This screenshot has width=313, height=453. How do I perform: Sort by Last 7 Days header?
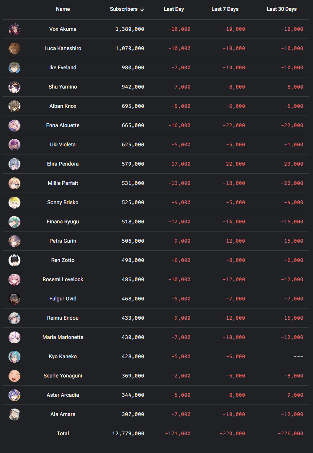point(225,9)
